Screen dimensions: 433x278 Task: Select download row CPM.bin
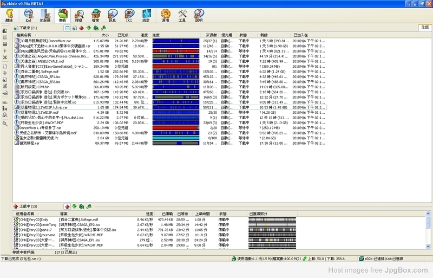pos(170,87)
